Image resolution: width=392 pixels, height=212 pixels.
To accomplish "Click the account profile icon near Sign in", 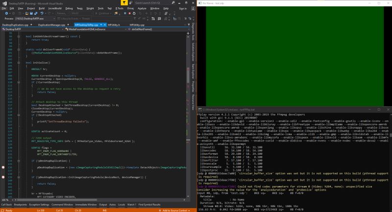I will 193,8.
